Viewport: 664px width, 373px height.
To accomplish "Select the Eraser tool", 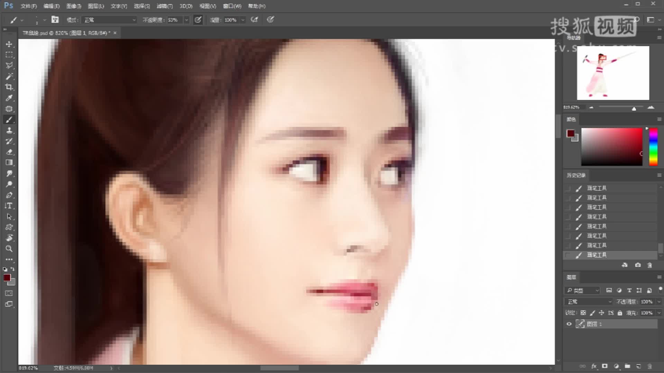I will [9, 152].
